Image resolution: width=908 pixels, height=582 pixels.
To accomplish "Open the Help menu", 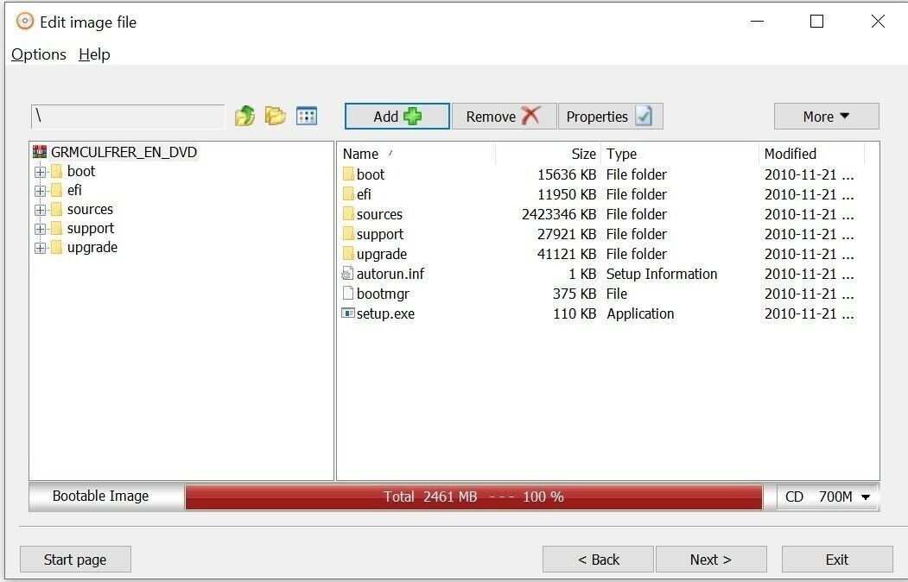I will tap(94, 54).
